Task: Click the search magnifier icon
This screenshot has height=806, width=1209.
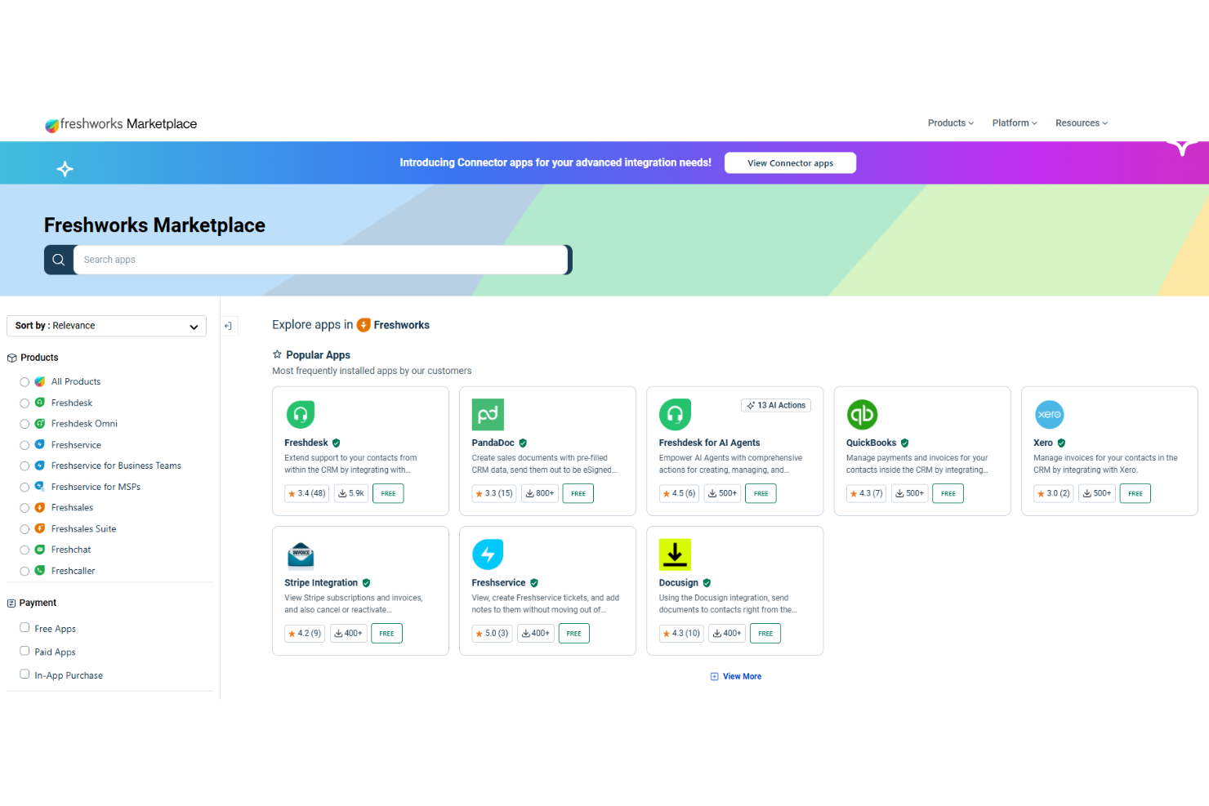Action: [x=58, y=259]
